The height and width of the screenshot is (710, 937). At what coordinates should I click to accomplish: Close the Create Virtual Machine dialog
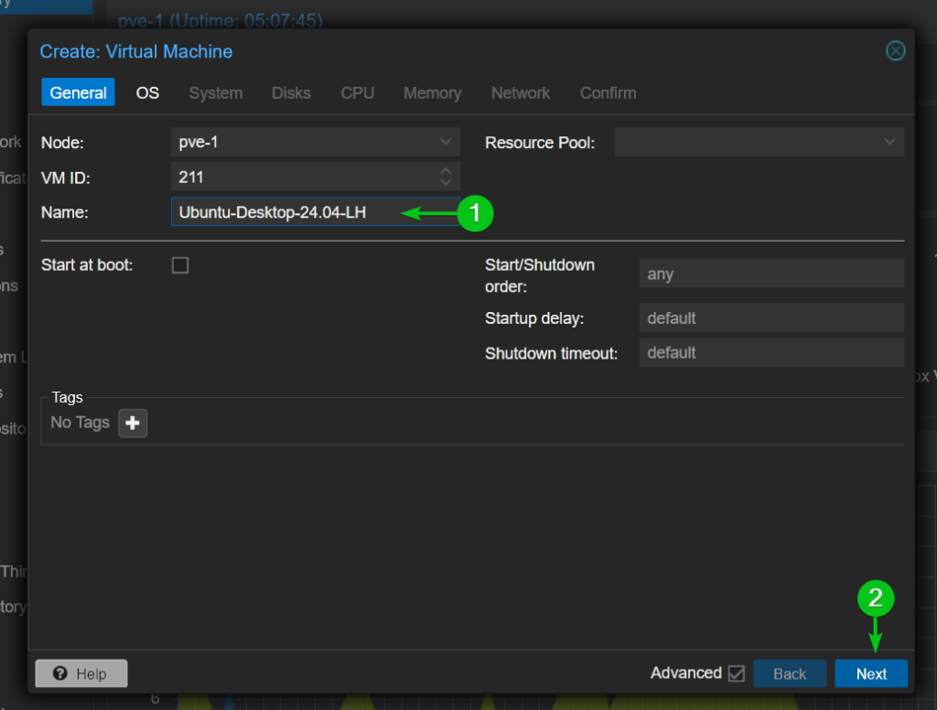point(895,51)
